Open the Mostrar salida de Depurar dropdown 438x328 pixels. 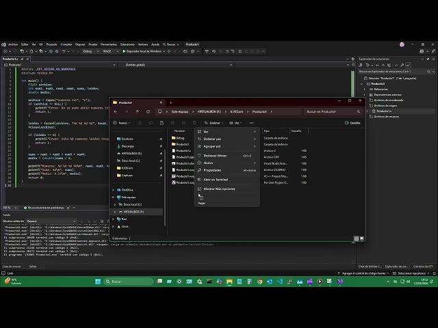click(x=51, y=221)
